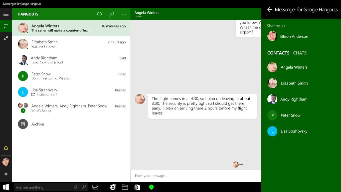The image size is (341, 192).
Task: Click the 'I see. Now that is fun!' preview
Action: [x=47, y=62]
